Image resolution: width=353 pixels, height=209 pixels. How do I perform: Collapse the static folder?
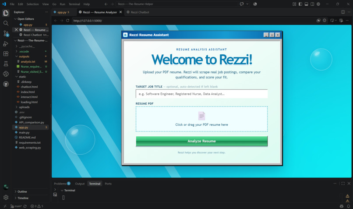(x=17, y=77)
